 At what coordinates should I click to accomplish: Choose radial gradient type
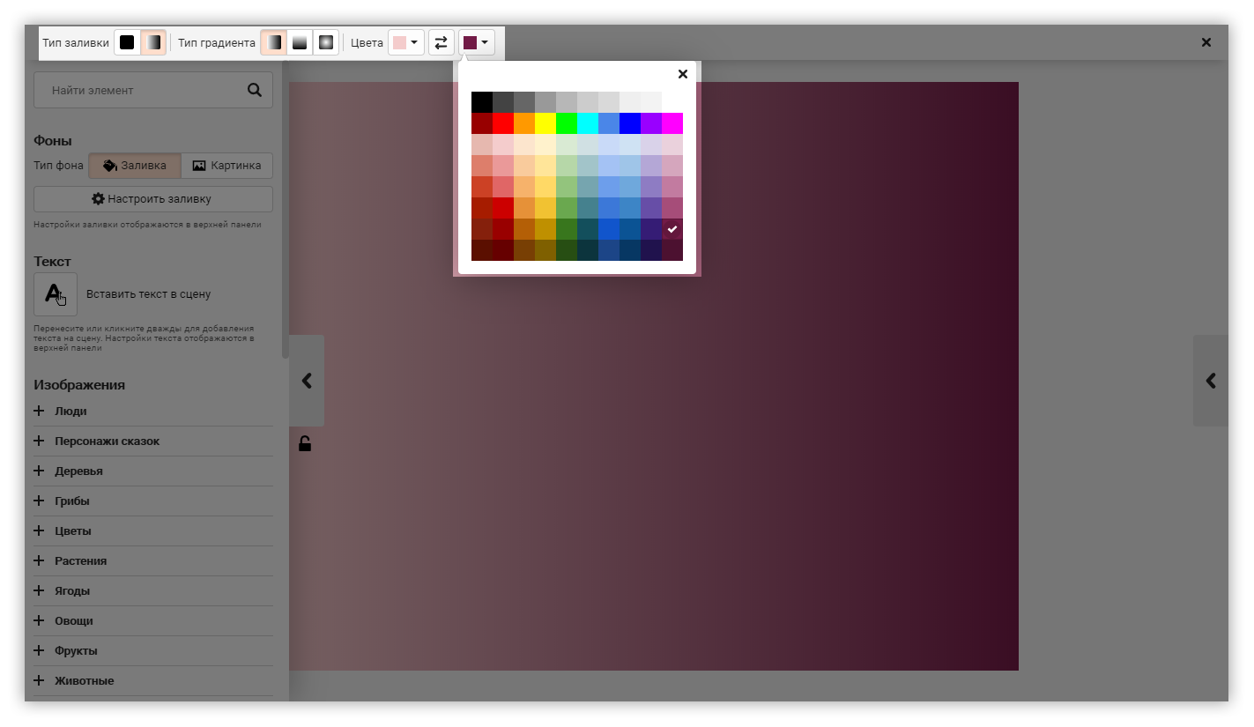click(326, 42)
